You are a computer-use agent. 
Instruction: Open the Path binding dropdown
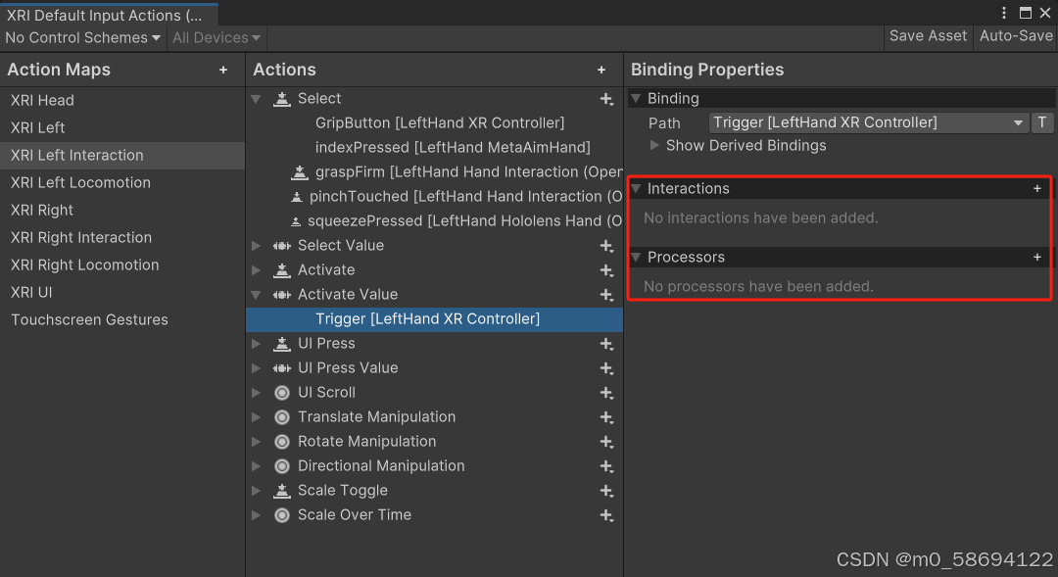[x=1021, y=122]
